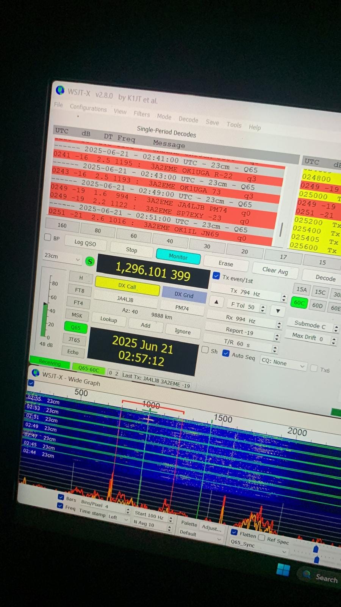Screen dimensions: 341x607
Task: Toggle Freq checkbox in Wide Graph
Action: point(59,505)
